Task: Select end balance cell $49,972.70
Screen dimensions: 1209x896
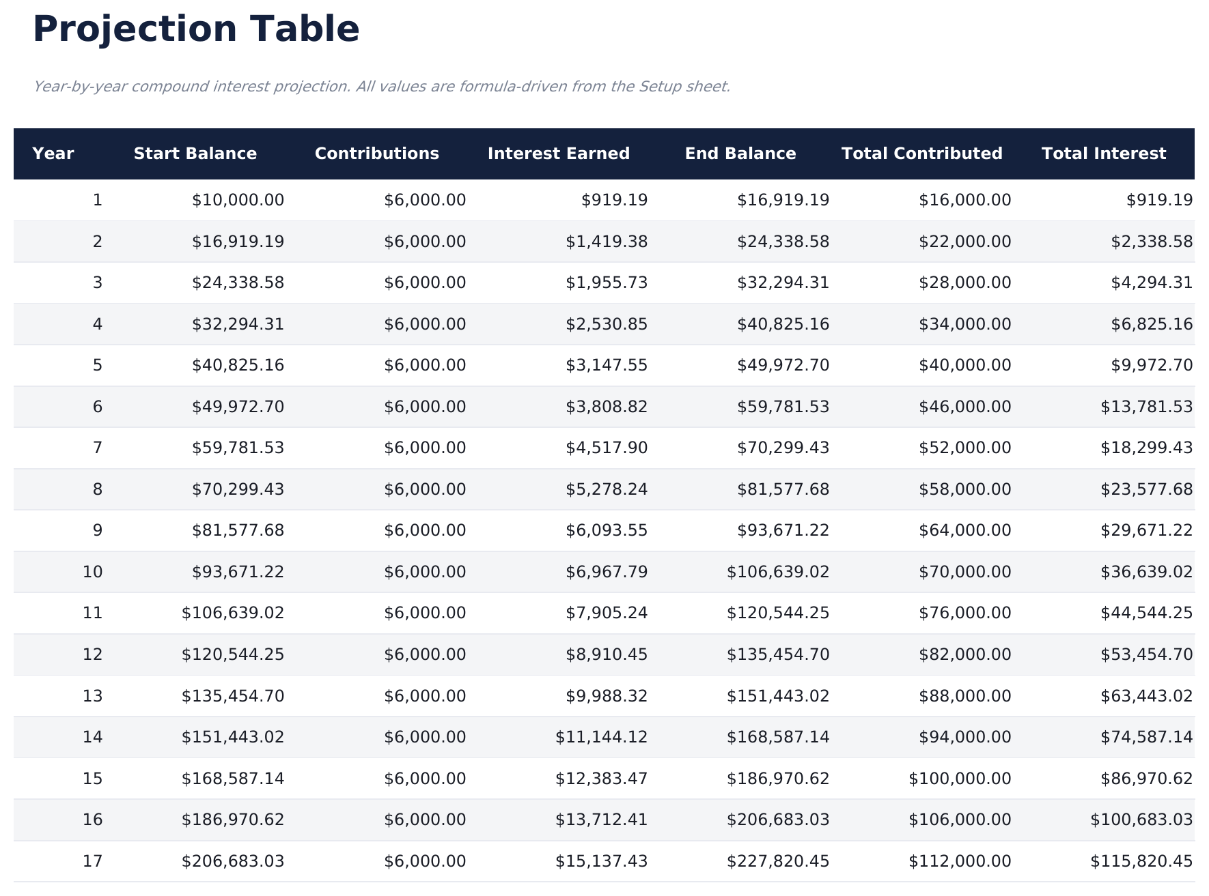Action: (x=783, y=365)
